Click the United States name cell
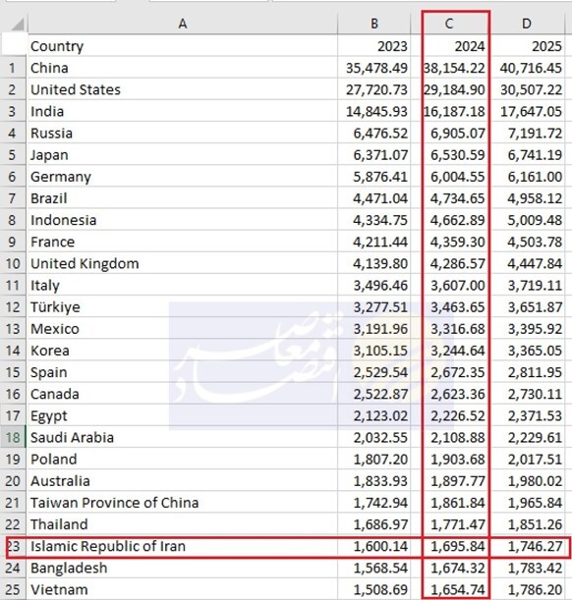Viewport: 572px width, 600px height. click(183, 89)
